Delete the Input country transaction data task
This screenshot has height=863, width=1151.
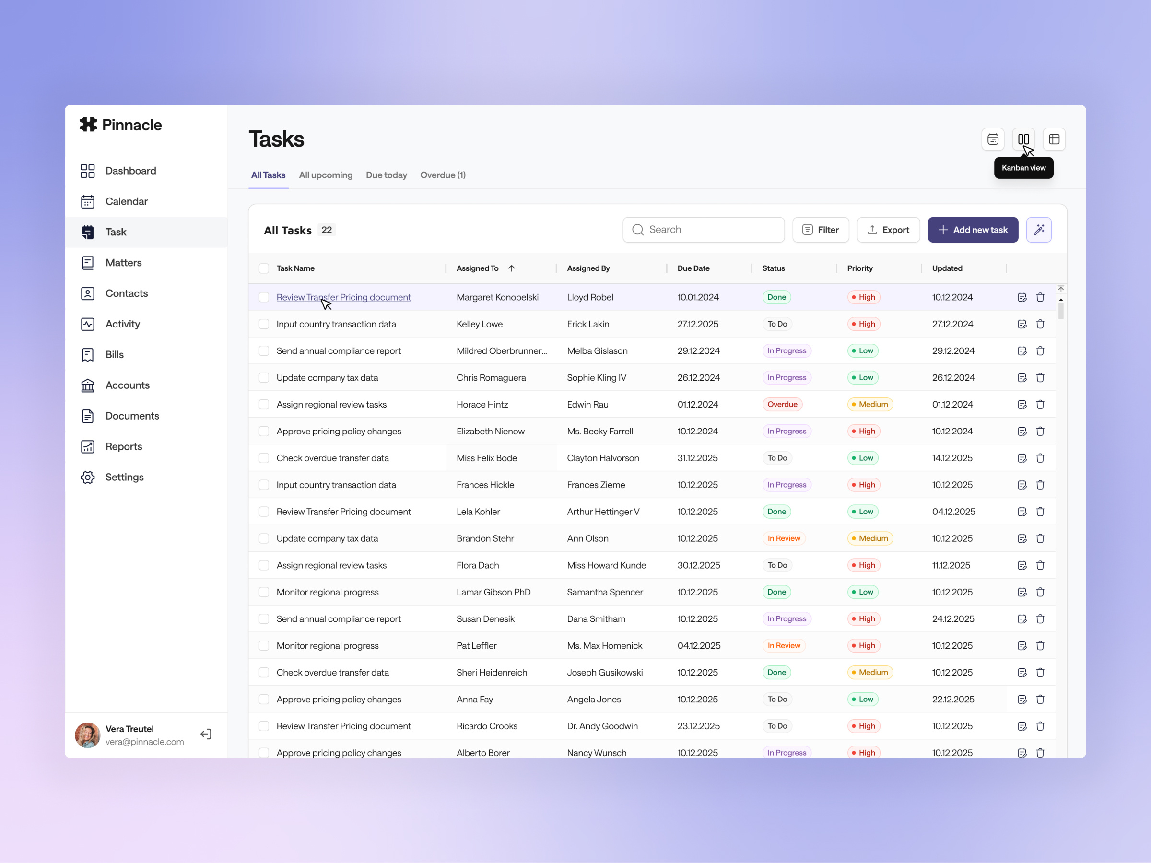(x=1041, y=324)
